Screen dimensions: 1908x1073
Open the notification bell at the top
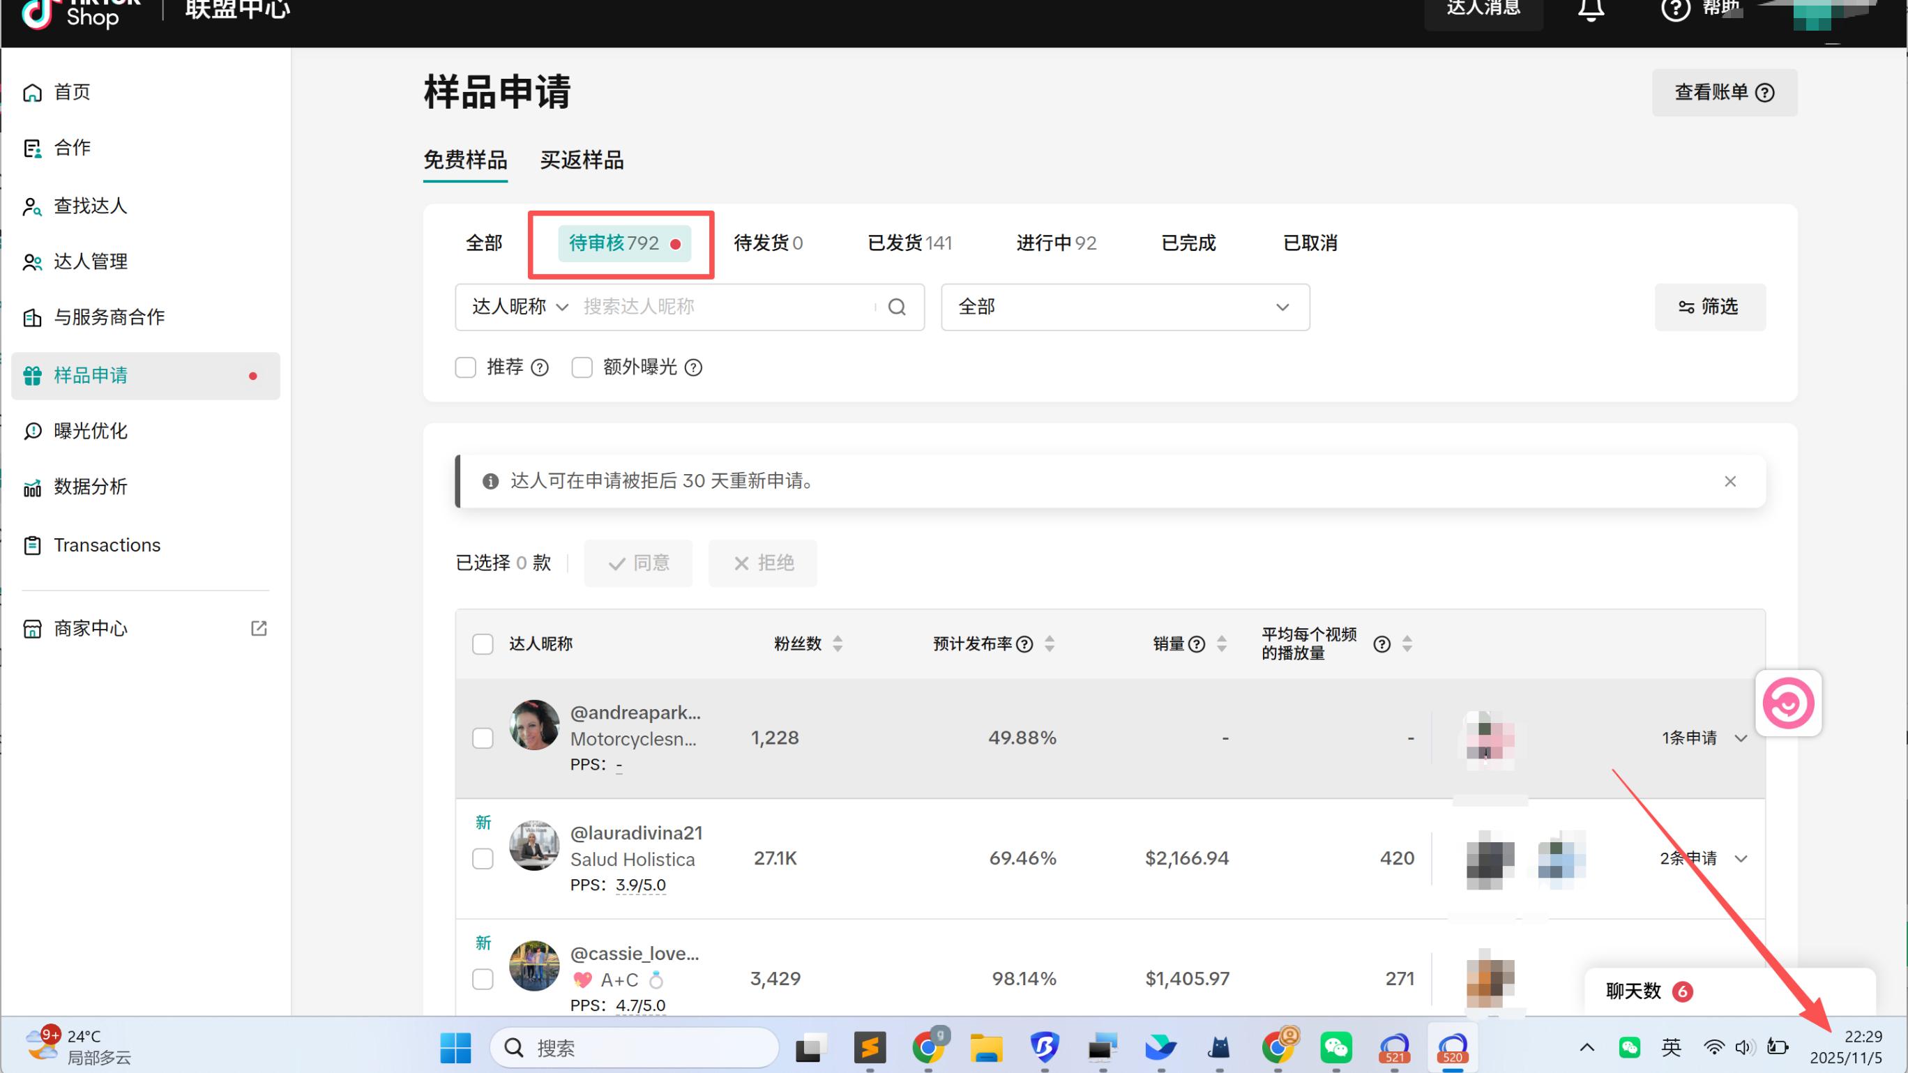[x=1591, y=10]
